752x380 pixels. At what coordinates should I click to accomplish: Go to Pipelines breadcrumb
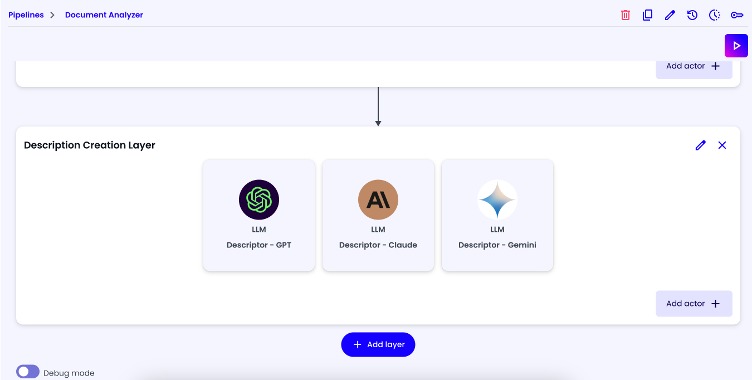pos(26,15)
